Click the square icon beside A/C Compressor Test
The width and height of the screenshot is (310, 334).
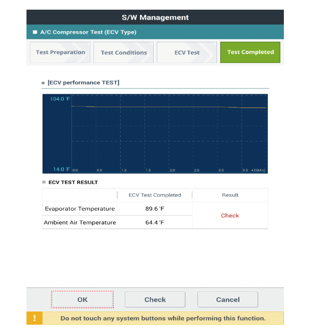35,32
